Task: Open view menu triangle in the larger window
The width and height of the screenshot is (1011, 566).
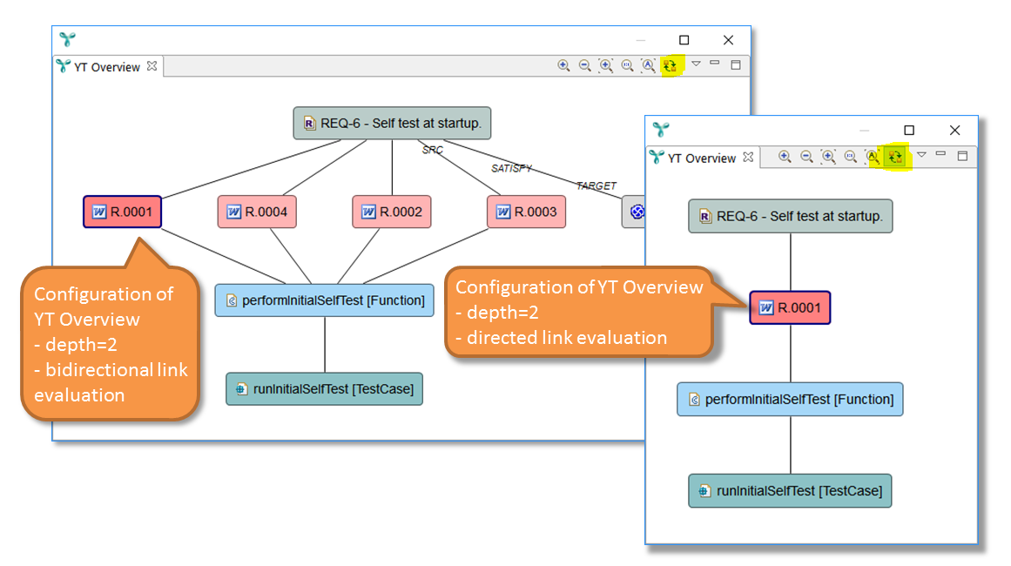Action: click(x=696, y=64)
